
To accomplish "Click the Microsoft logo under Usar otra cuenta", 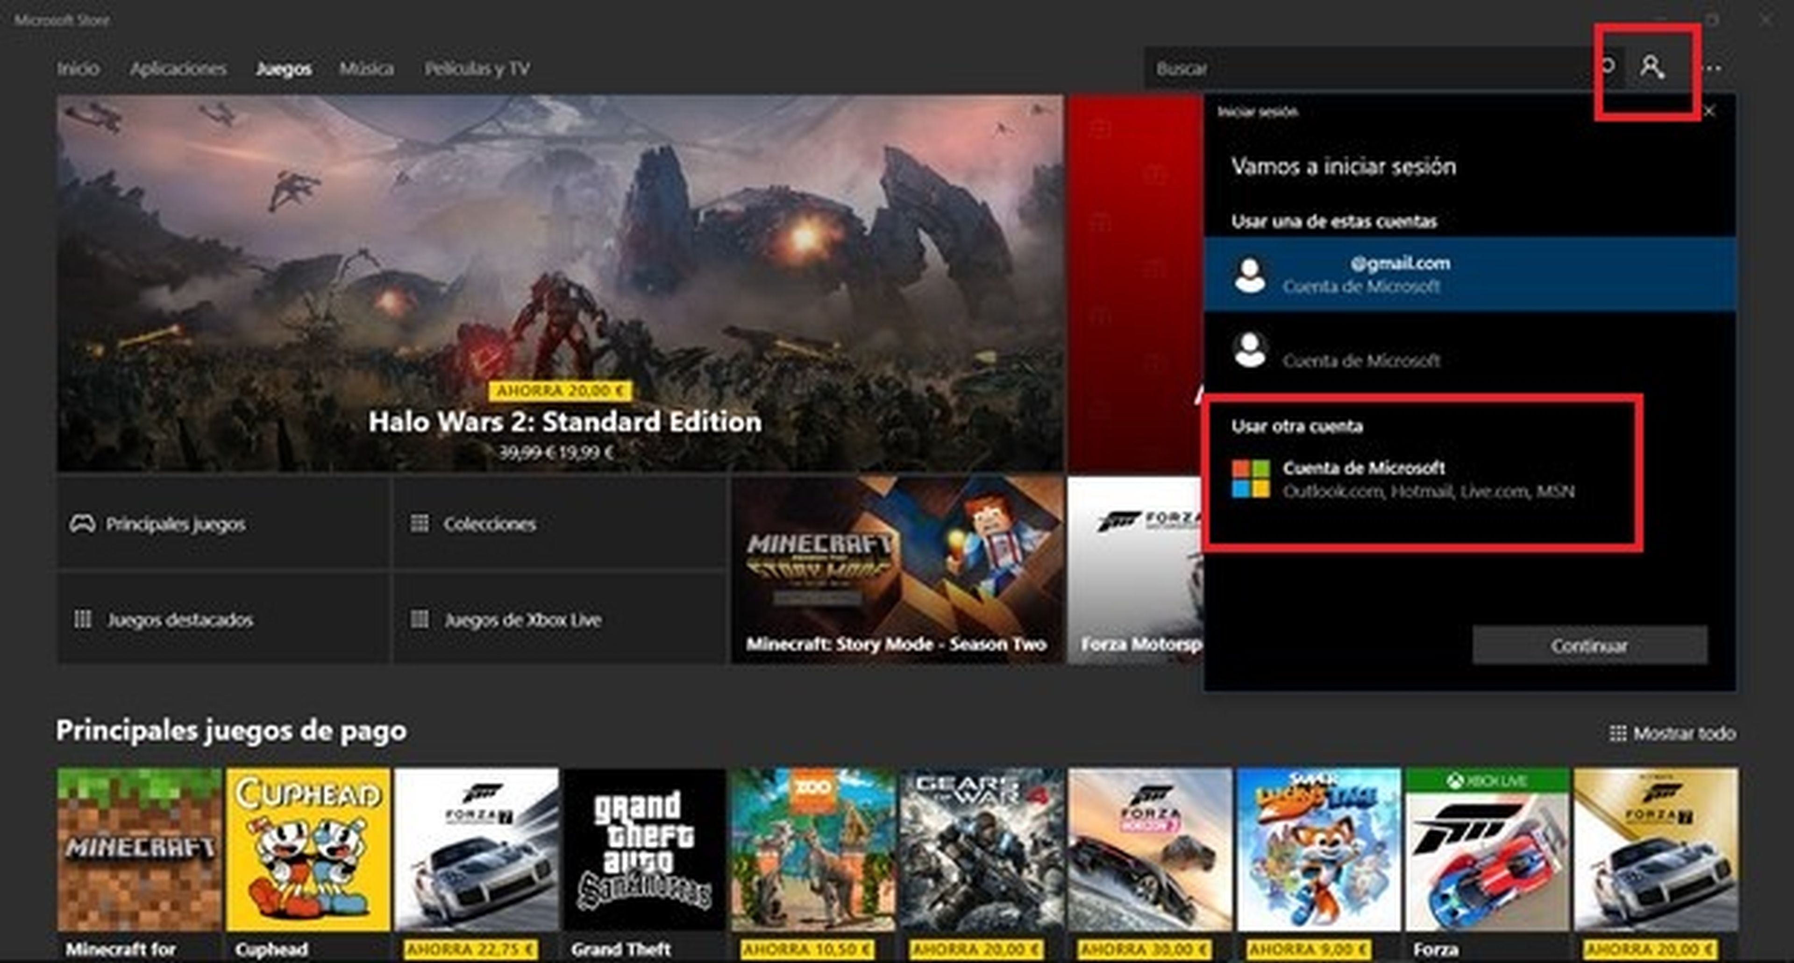I will tap(1250, 479).
